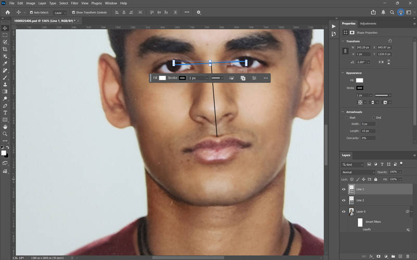Image resolution: width=417 pixels, height=260 pixels.
Task: Hide the Line 1 layer
Action: [344, 189]
